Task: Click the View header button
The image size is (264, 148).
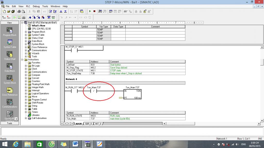Action: [10, 23]
